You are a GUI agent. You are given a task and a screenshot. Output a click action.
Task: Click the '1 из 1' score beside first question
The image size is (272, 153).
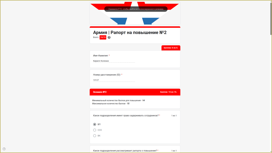coord(174,116)
